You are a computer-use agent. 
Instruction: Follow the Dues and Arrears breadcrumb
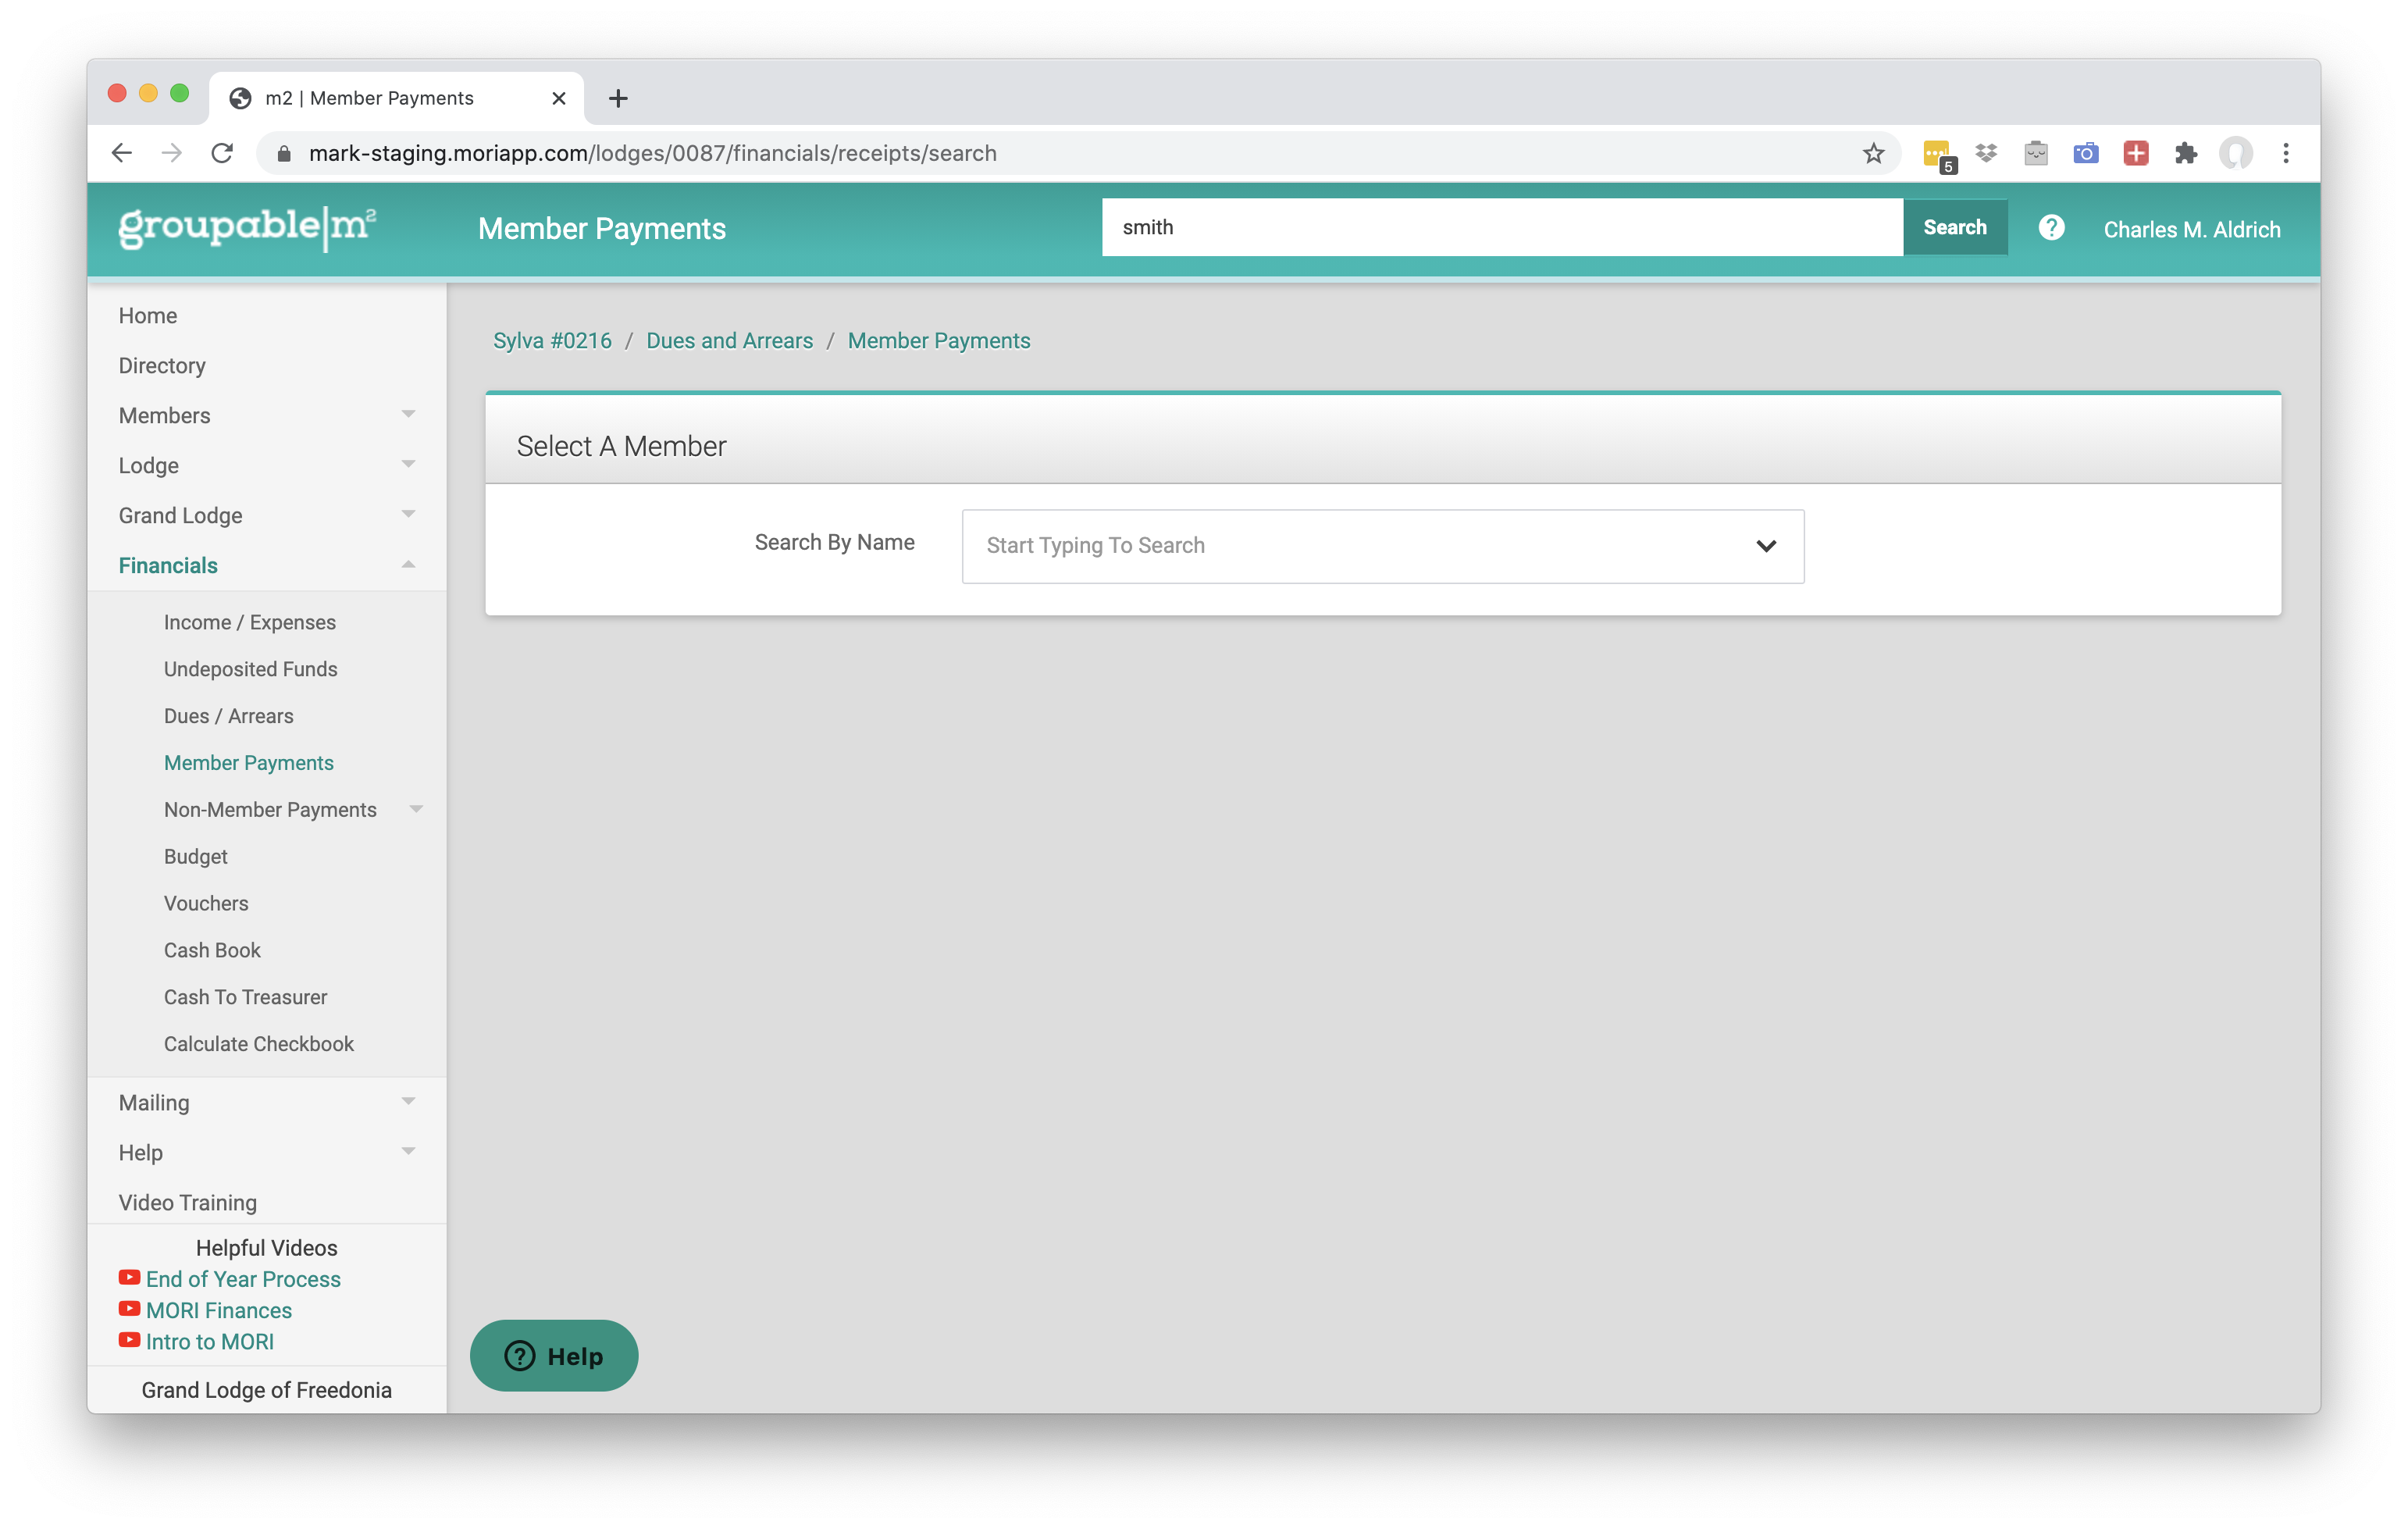(x=730, y=340)
